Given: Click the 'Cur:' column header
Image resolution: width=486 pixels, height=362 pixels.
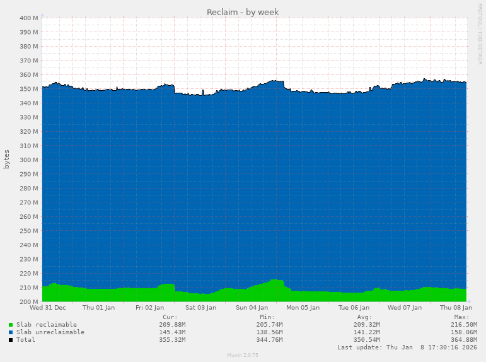Looking at the screenshot, I should click(x=170, y=317).
